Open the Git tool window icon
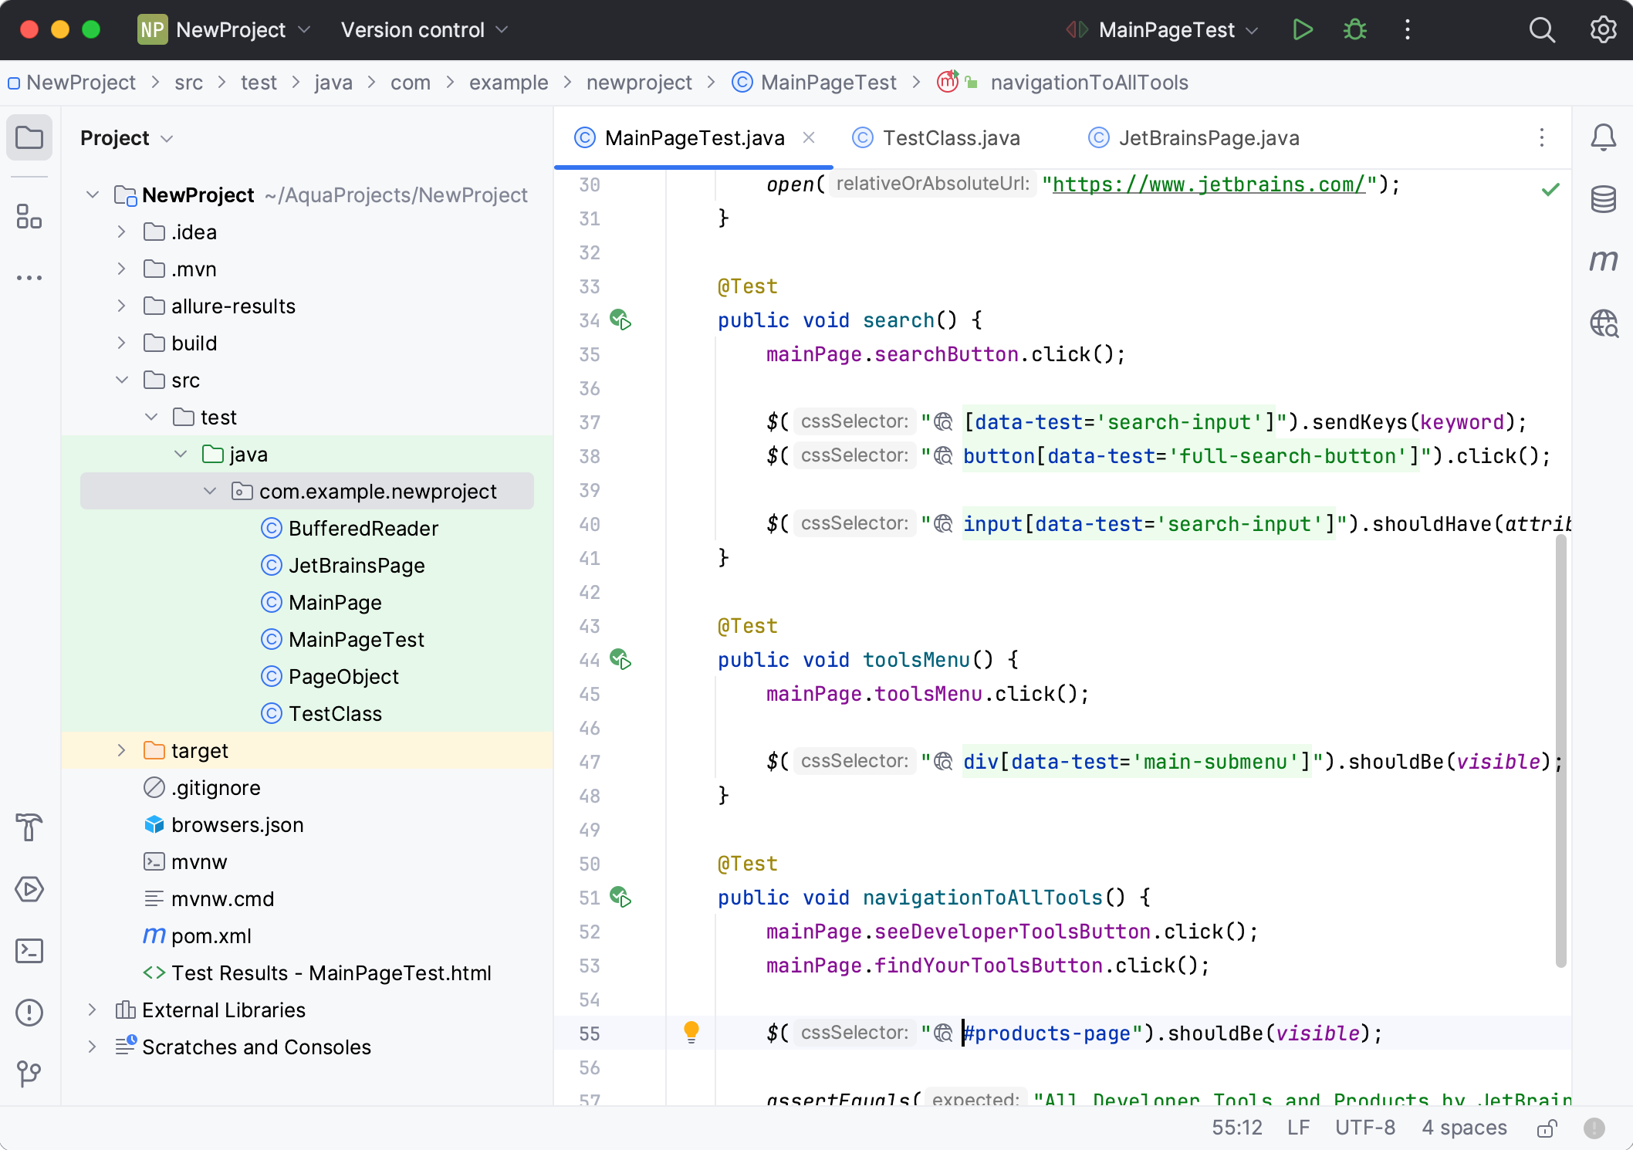 (x=29, y=1073)
